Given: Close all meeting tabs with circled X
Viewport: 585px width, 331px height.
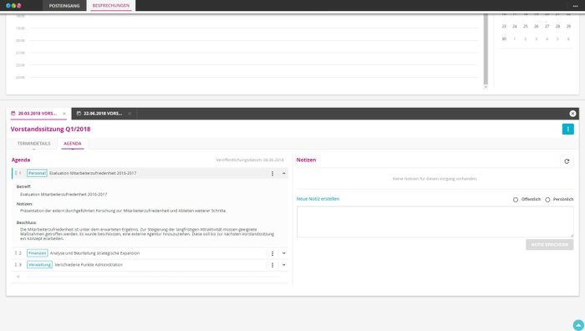Looking at the screenshot, I should pos(572,114).
